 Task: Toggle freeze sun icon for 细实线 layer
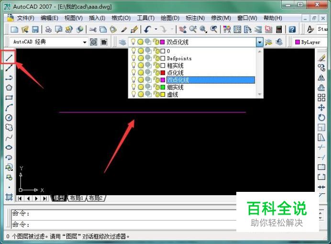point(141,87)
